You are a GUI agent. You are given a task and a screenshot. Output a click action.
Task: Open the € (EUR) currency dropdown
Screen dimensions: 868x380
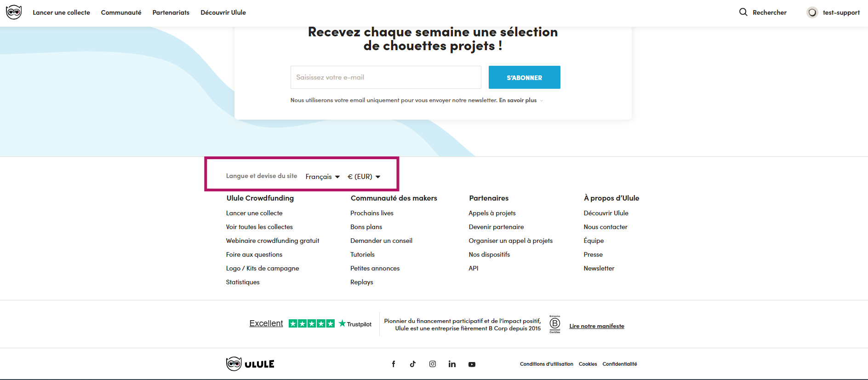tap(364, 177)
